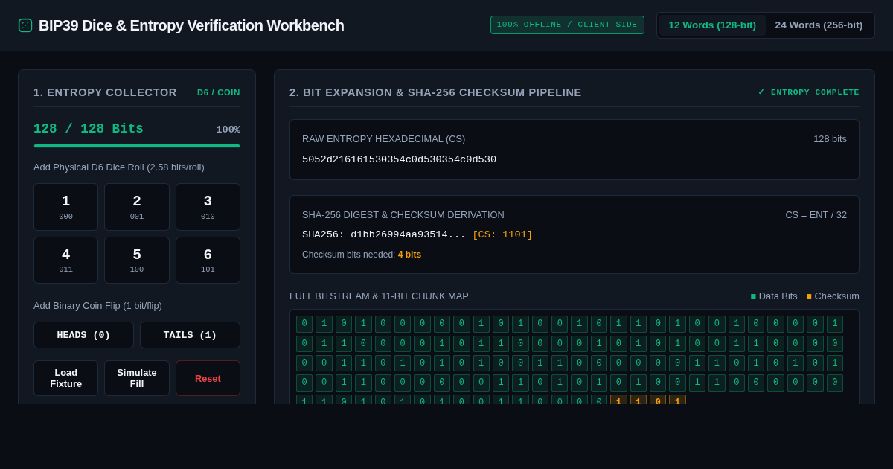The width and height of the screenshot is (893, 469).
Task: Add dice roll 3 (010)
Action: pos(208,207)
